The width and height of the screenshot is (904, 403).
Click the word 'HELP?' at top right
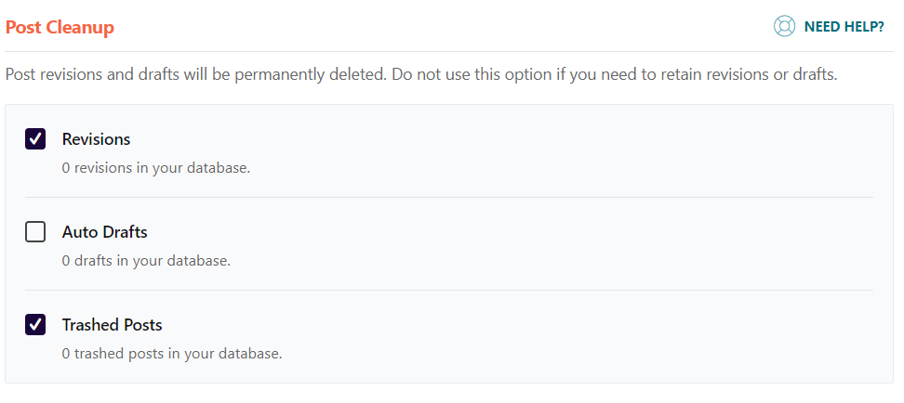coord(864,27)
